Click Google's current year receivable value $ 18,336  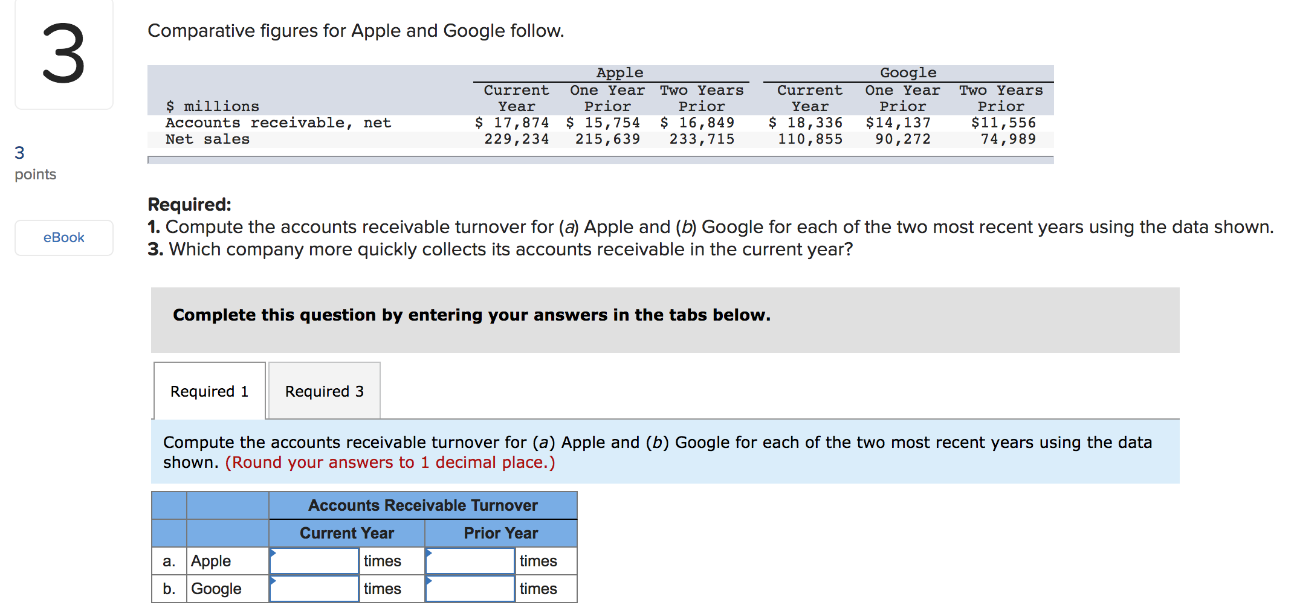[x=806, y=123]
